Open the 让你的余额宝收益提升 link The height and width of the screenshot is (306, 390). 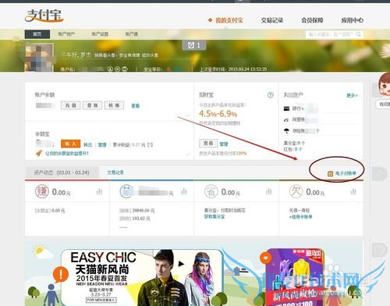pyautogui.click(x=67, y=154)
